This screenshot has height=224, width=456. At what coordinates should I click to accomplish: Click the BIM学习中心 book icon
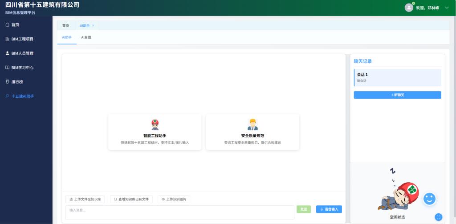pos(7,68)
